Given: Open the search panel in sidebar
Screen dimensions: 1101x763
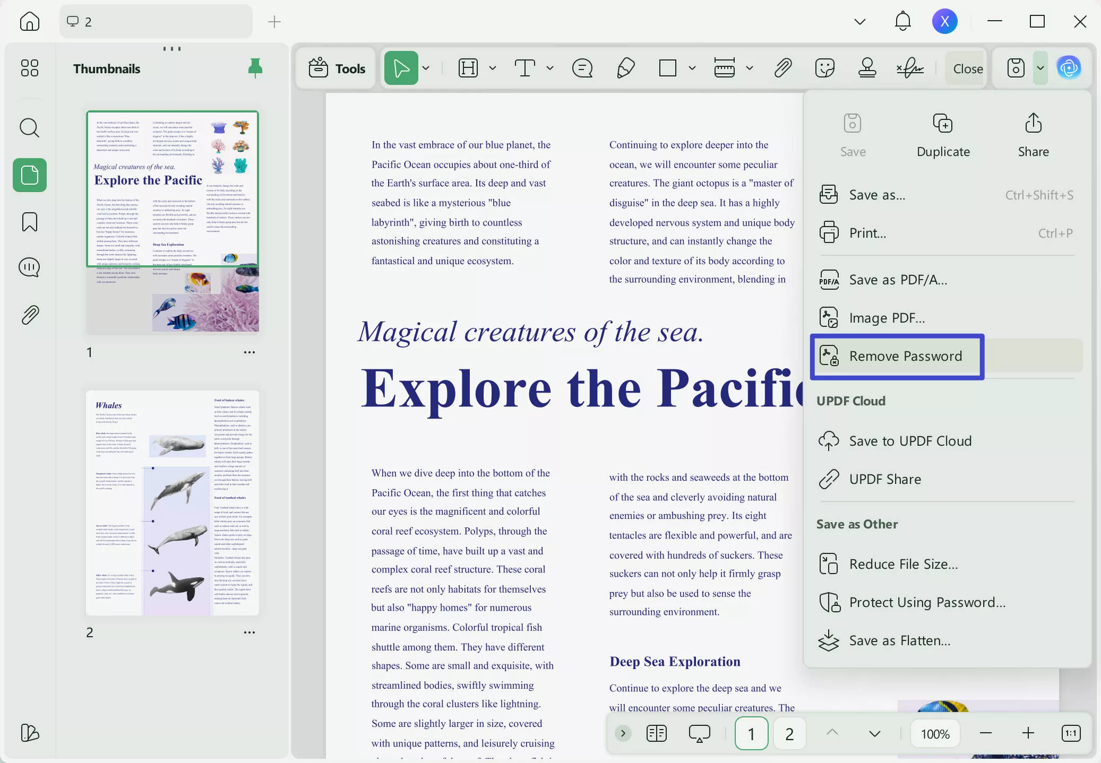Looking at the screenshot, I should (30, 128).
